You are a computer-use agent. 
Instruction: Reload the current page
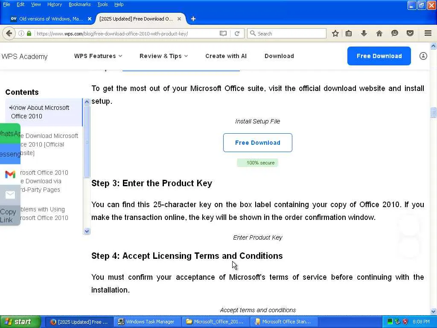click(237, 33)
